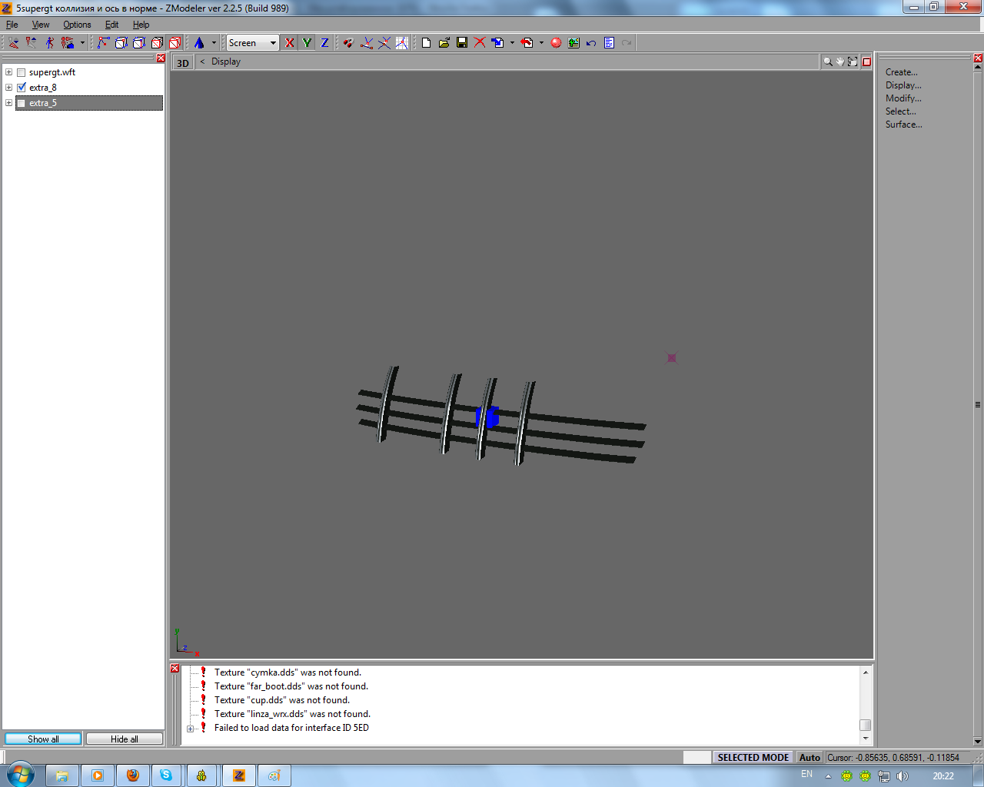Viewport: 984px width, 787px height.
Task: Click the viewport fit-to-view icon
Action: pos(853,61)
